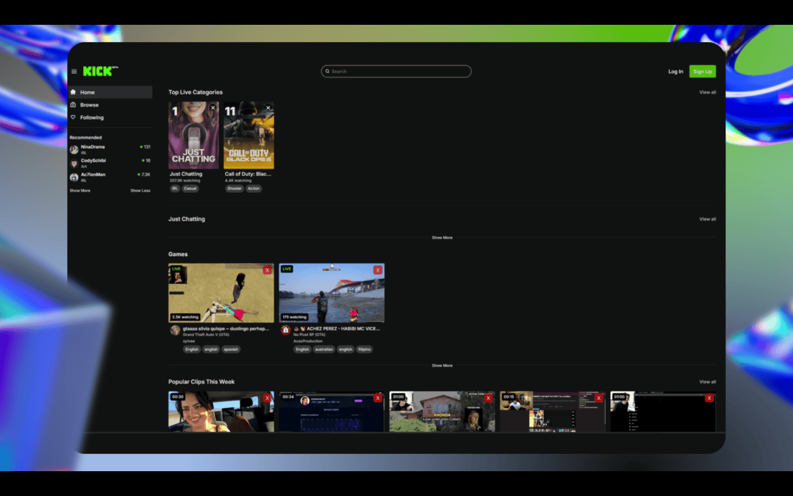Open Browse via its sidebar icon
This screenshot has width=793, height=496.
point(74,105)
